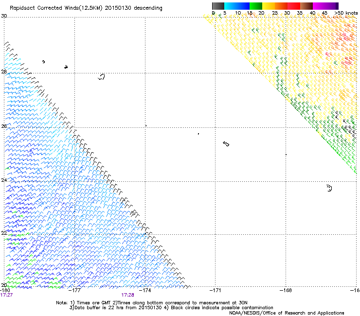Screen dimensions: 360x316
Task: Click the longitude label '-171' on the bottom axis
Action: 216,290
